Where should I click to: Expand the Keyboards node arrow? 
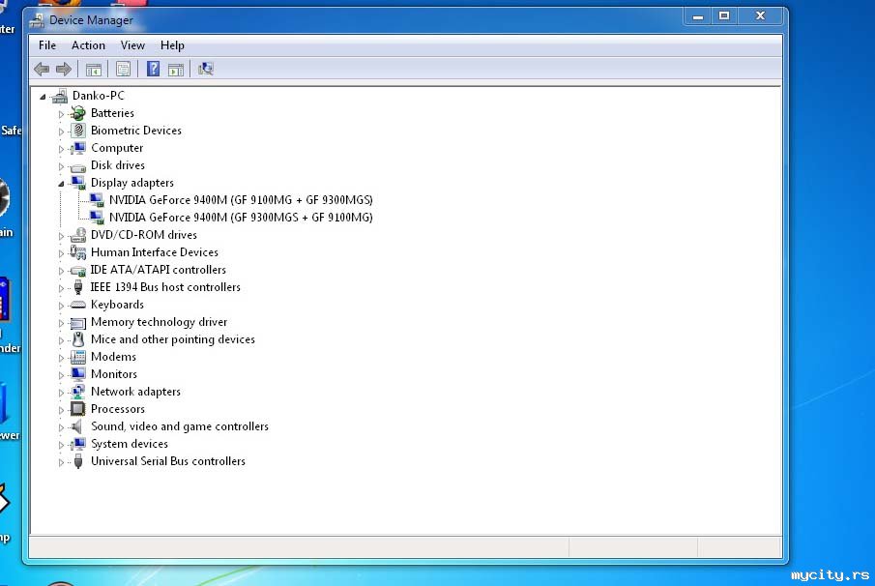pos(61,306)
